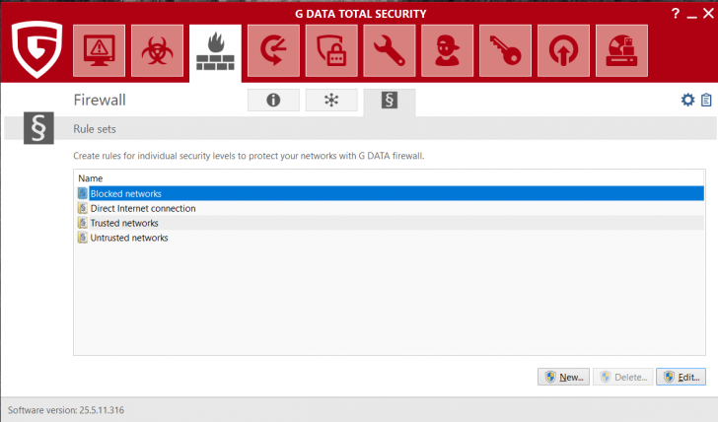Click the large paragraph section icon beside Rule sets

click(x=38, y=128)
